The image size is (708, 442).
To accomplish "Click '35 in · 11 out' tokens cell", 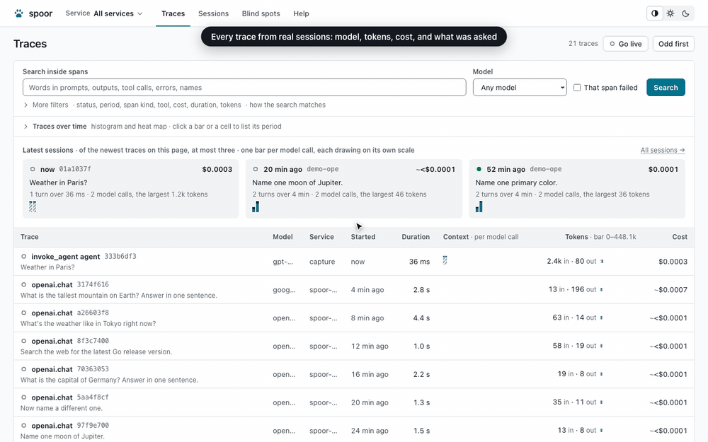I will click(574, 402).
